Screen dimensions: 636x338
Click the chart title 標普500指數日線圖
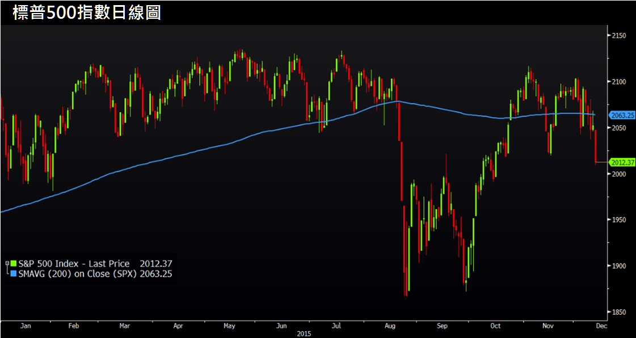(x=87, y=13)
